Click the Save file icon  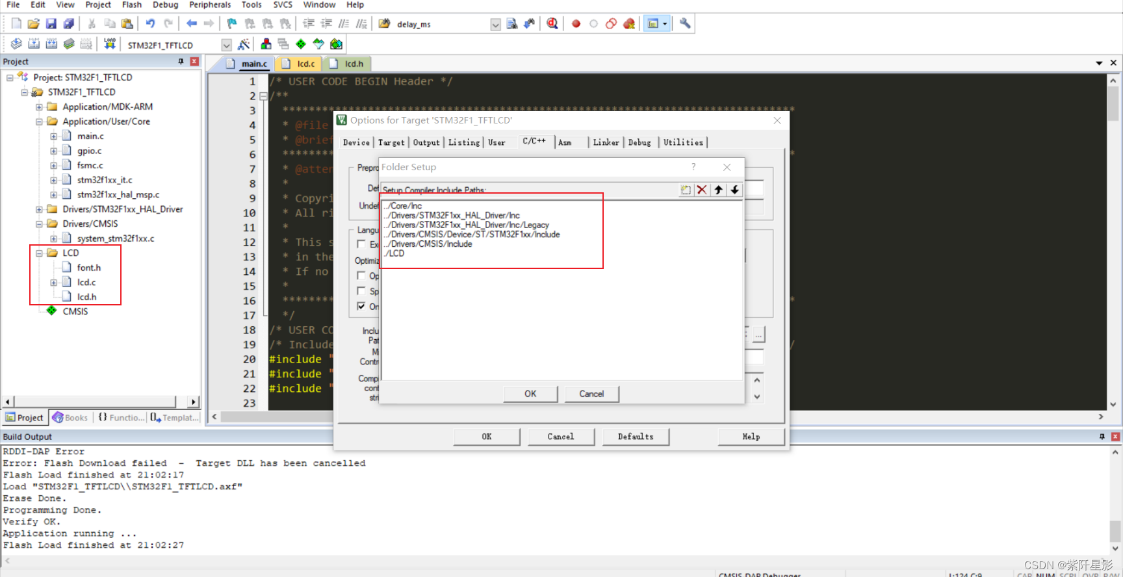(x=51, y=23)
